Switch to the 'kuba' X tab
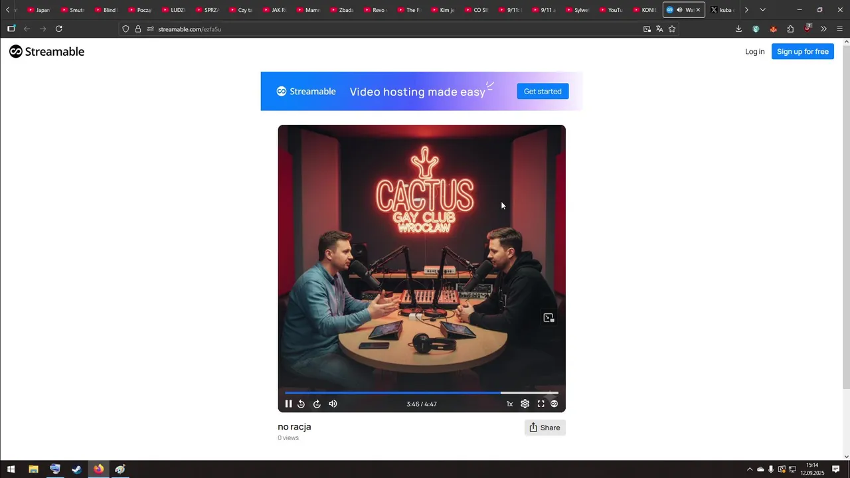The height and width of the screenshot is (478, 850). point(722,10)
